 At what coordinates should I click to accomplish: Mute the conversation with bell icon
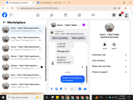click(x=105, y=45)
